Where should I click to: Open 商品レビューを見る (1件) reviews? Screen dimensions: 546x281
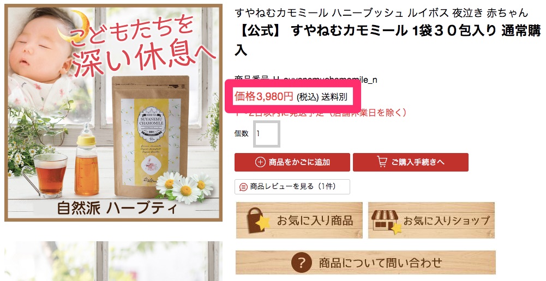[x=292, y=187]
